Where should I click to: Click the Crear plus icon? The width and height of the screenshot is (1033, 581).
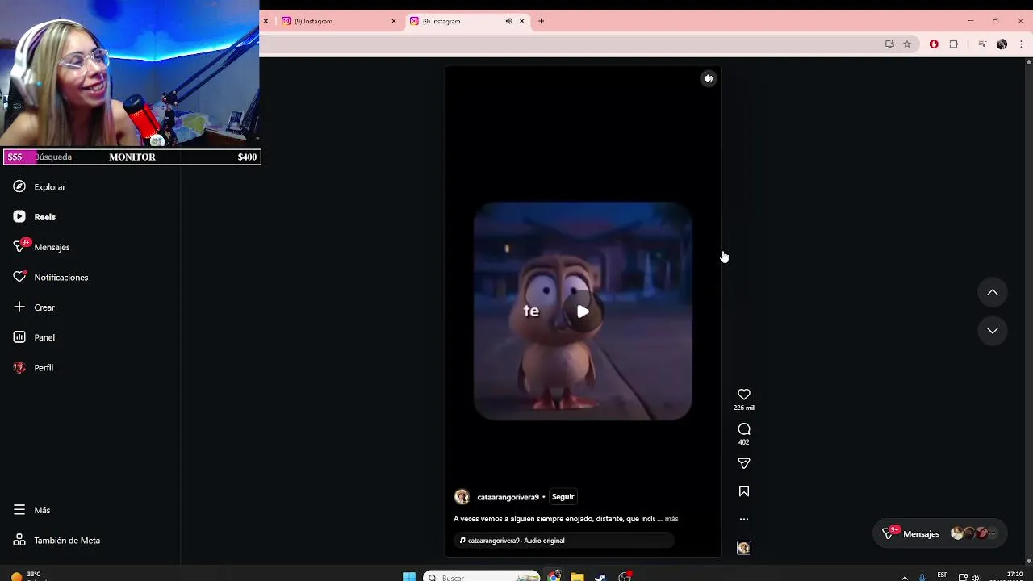19,307
